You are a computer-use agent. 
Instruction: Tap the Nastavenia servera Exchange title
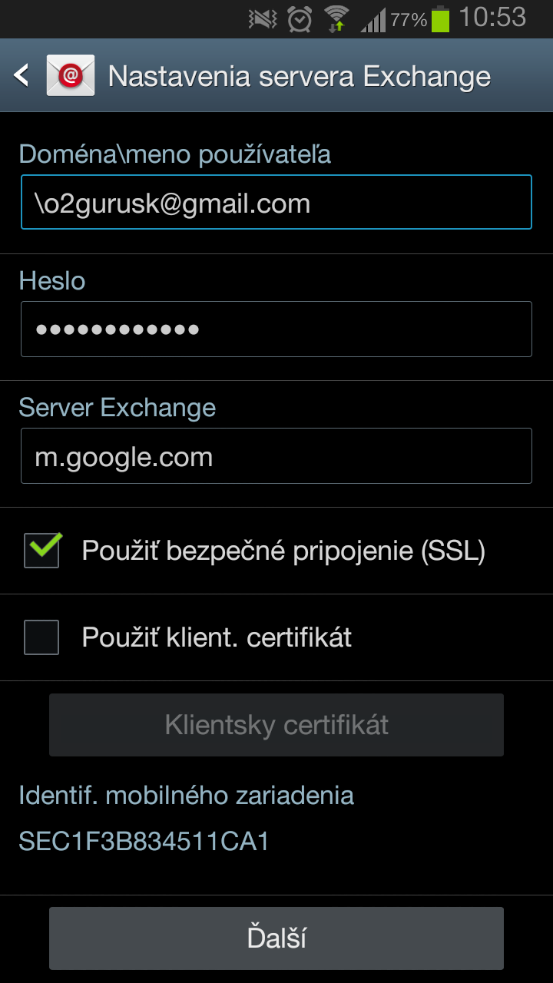point(300,76)
